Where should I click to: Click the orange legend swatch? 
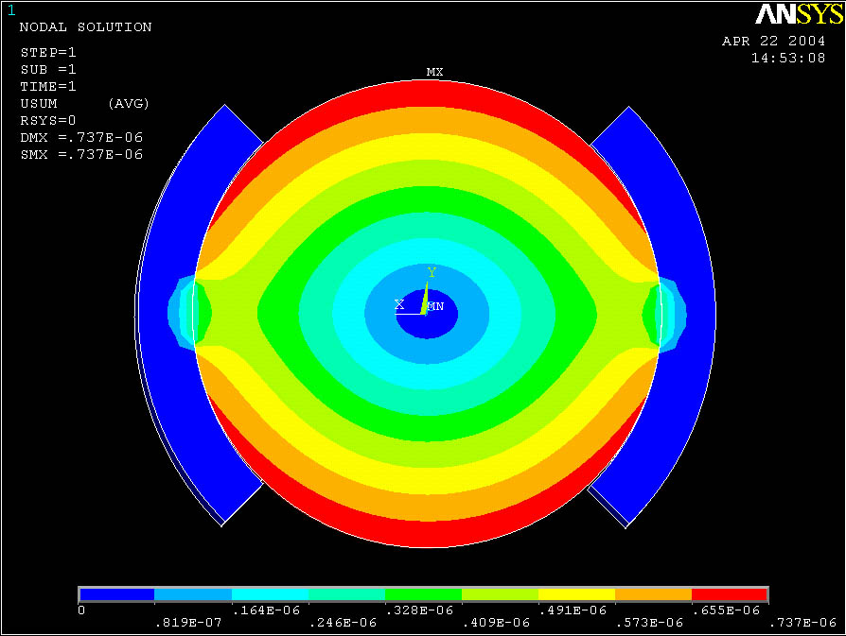(x=653, y=594)
